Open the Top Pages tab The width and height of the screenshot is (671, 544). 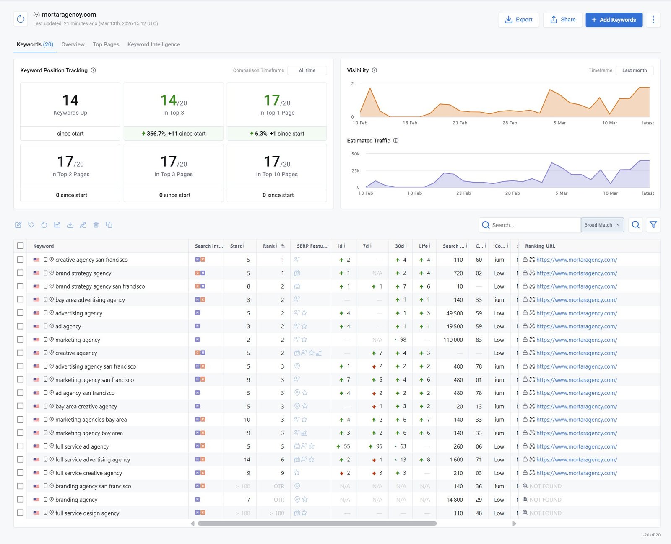(x=106, y=44)
